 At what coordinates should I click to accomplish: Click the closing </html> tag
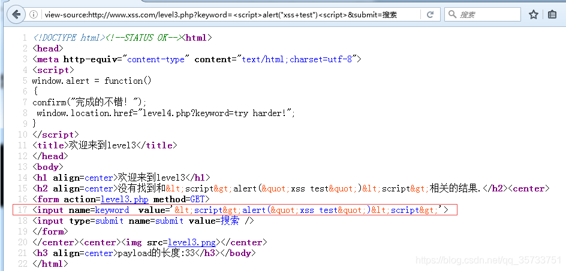50,264
